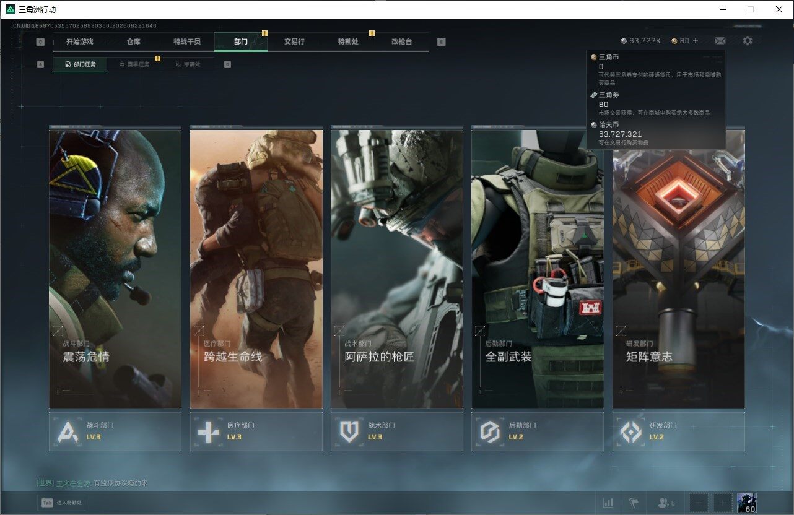The height and width of the screenshot is (515, 794).
Task: Open the mail inbox envelope icon
Action: point(720,41)
